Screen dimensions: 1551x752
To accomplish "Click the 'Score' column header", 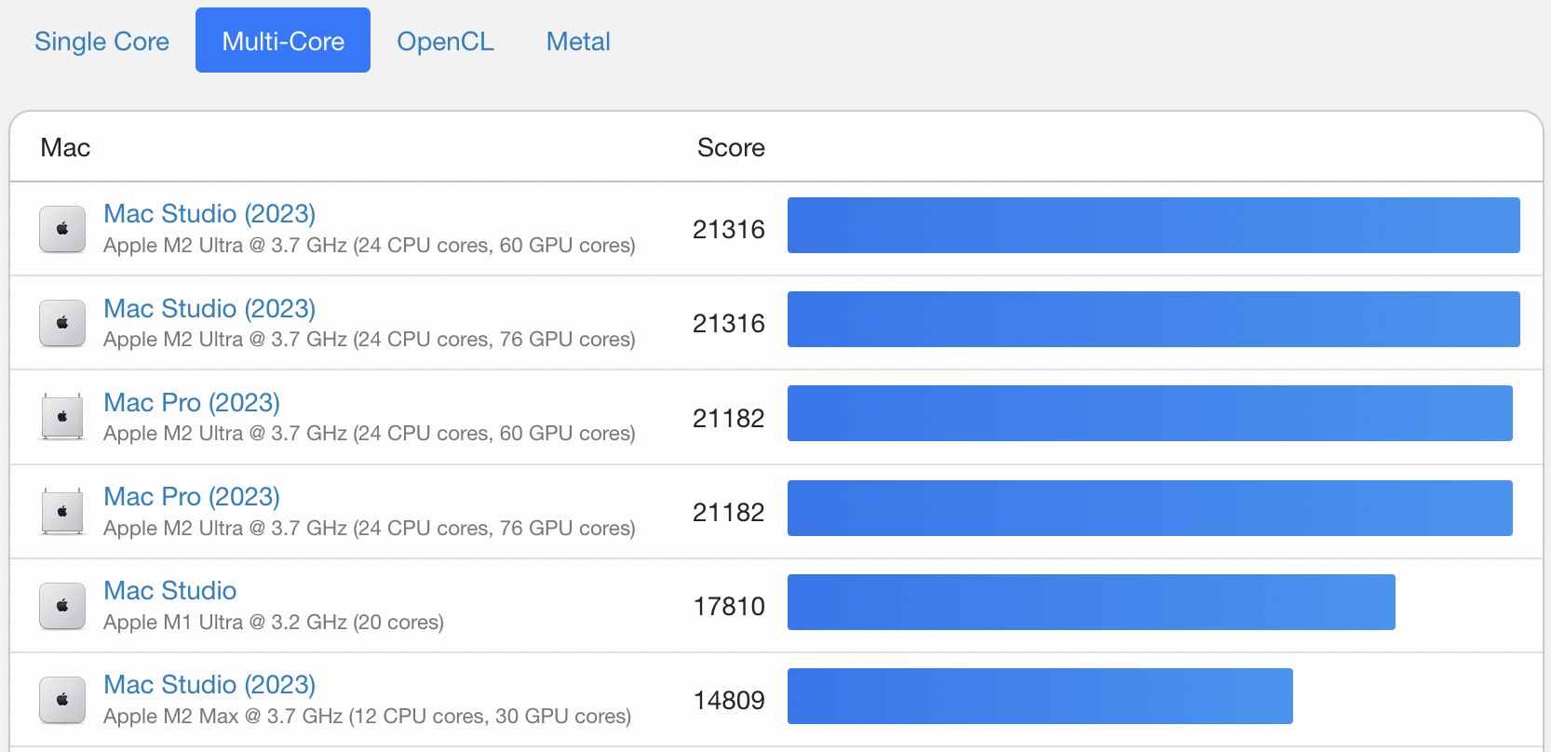I will [731, 148].
